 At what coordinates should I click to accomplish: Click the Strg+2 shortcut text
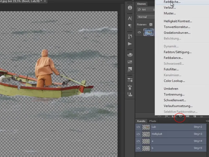pos(198,127)
